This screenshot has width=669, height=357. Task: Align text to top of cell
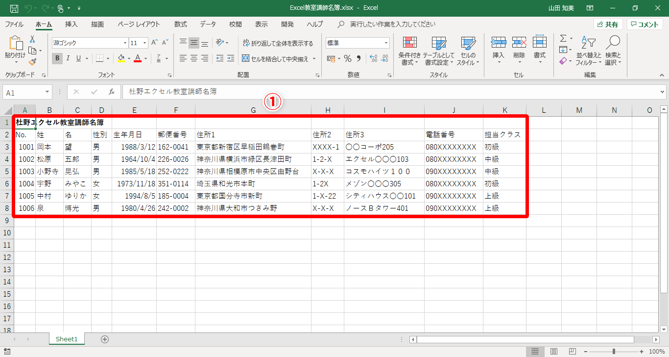tap(183, 43)
